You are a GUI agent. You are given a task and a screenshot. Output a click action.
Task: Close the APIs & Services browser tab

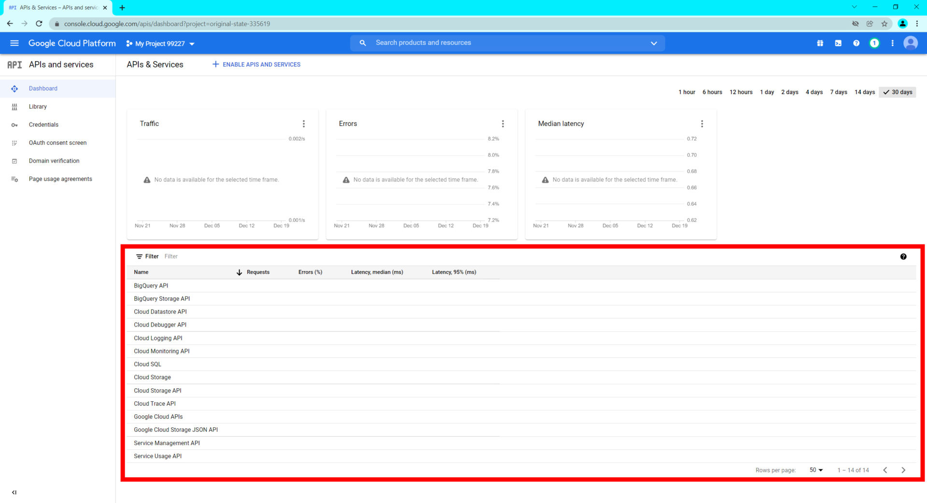coord(105,8)
